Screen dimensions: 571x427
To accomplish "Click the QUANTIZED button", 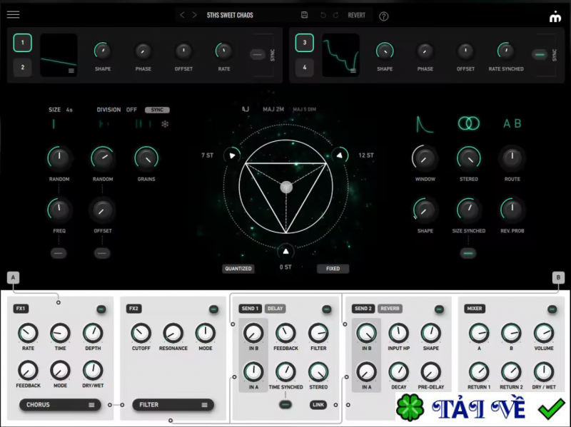I will (238, 269).
